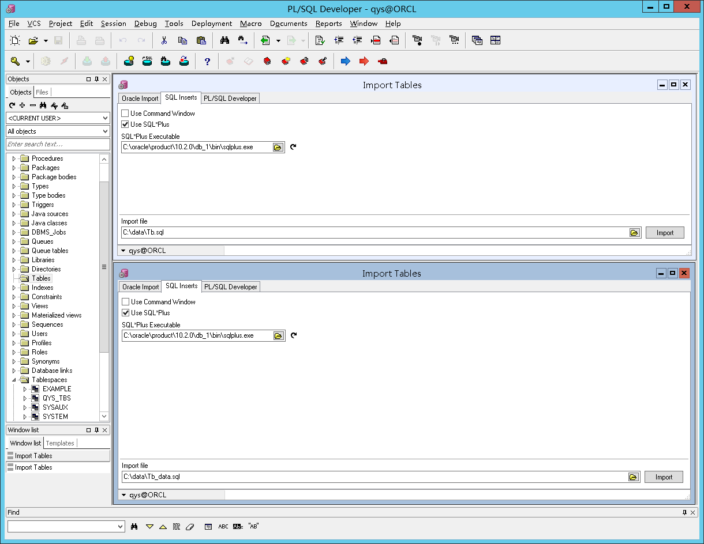The image size is (704, 544).
Task: Expand the Procedures folder in tree
Action: [14, 158]
